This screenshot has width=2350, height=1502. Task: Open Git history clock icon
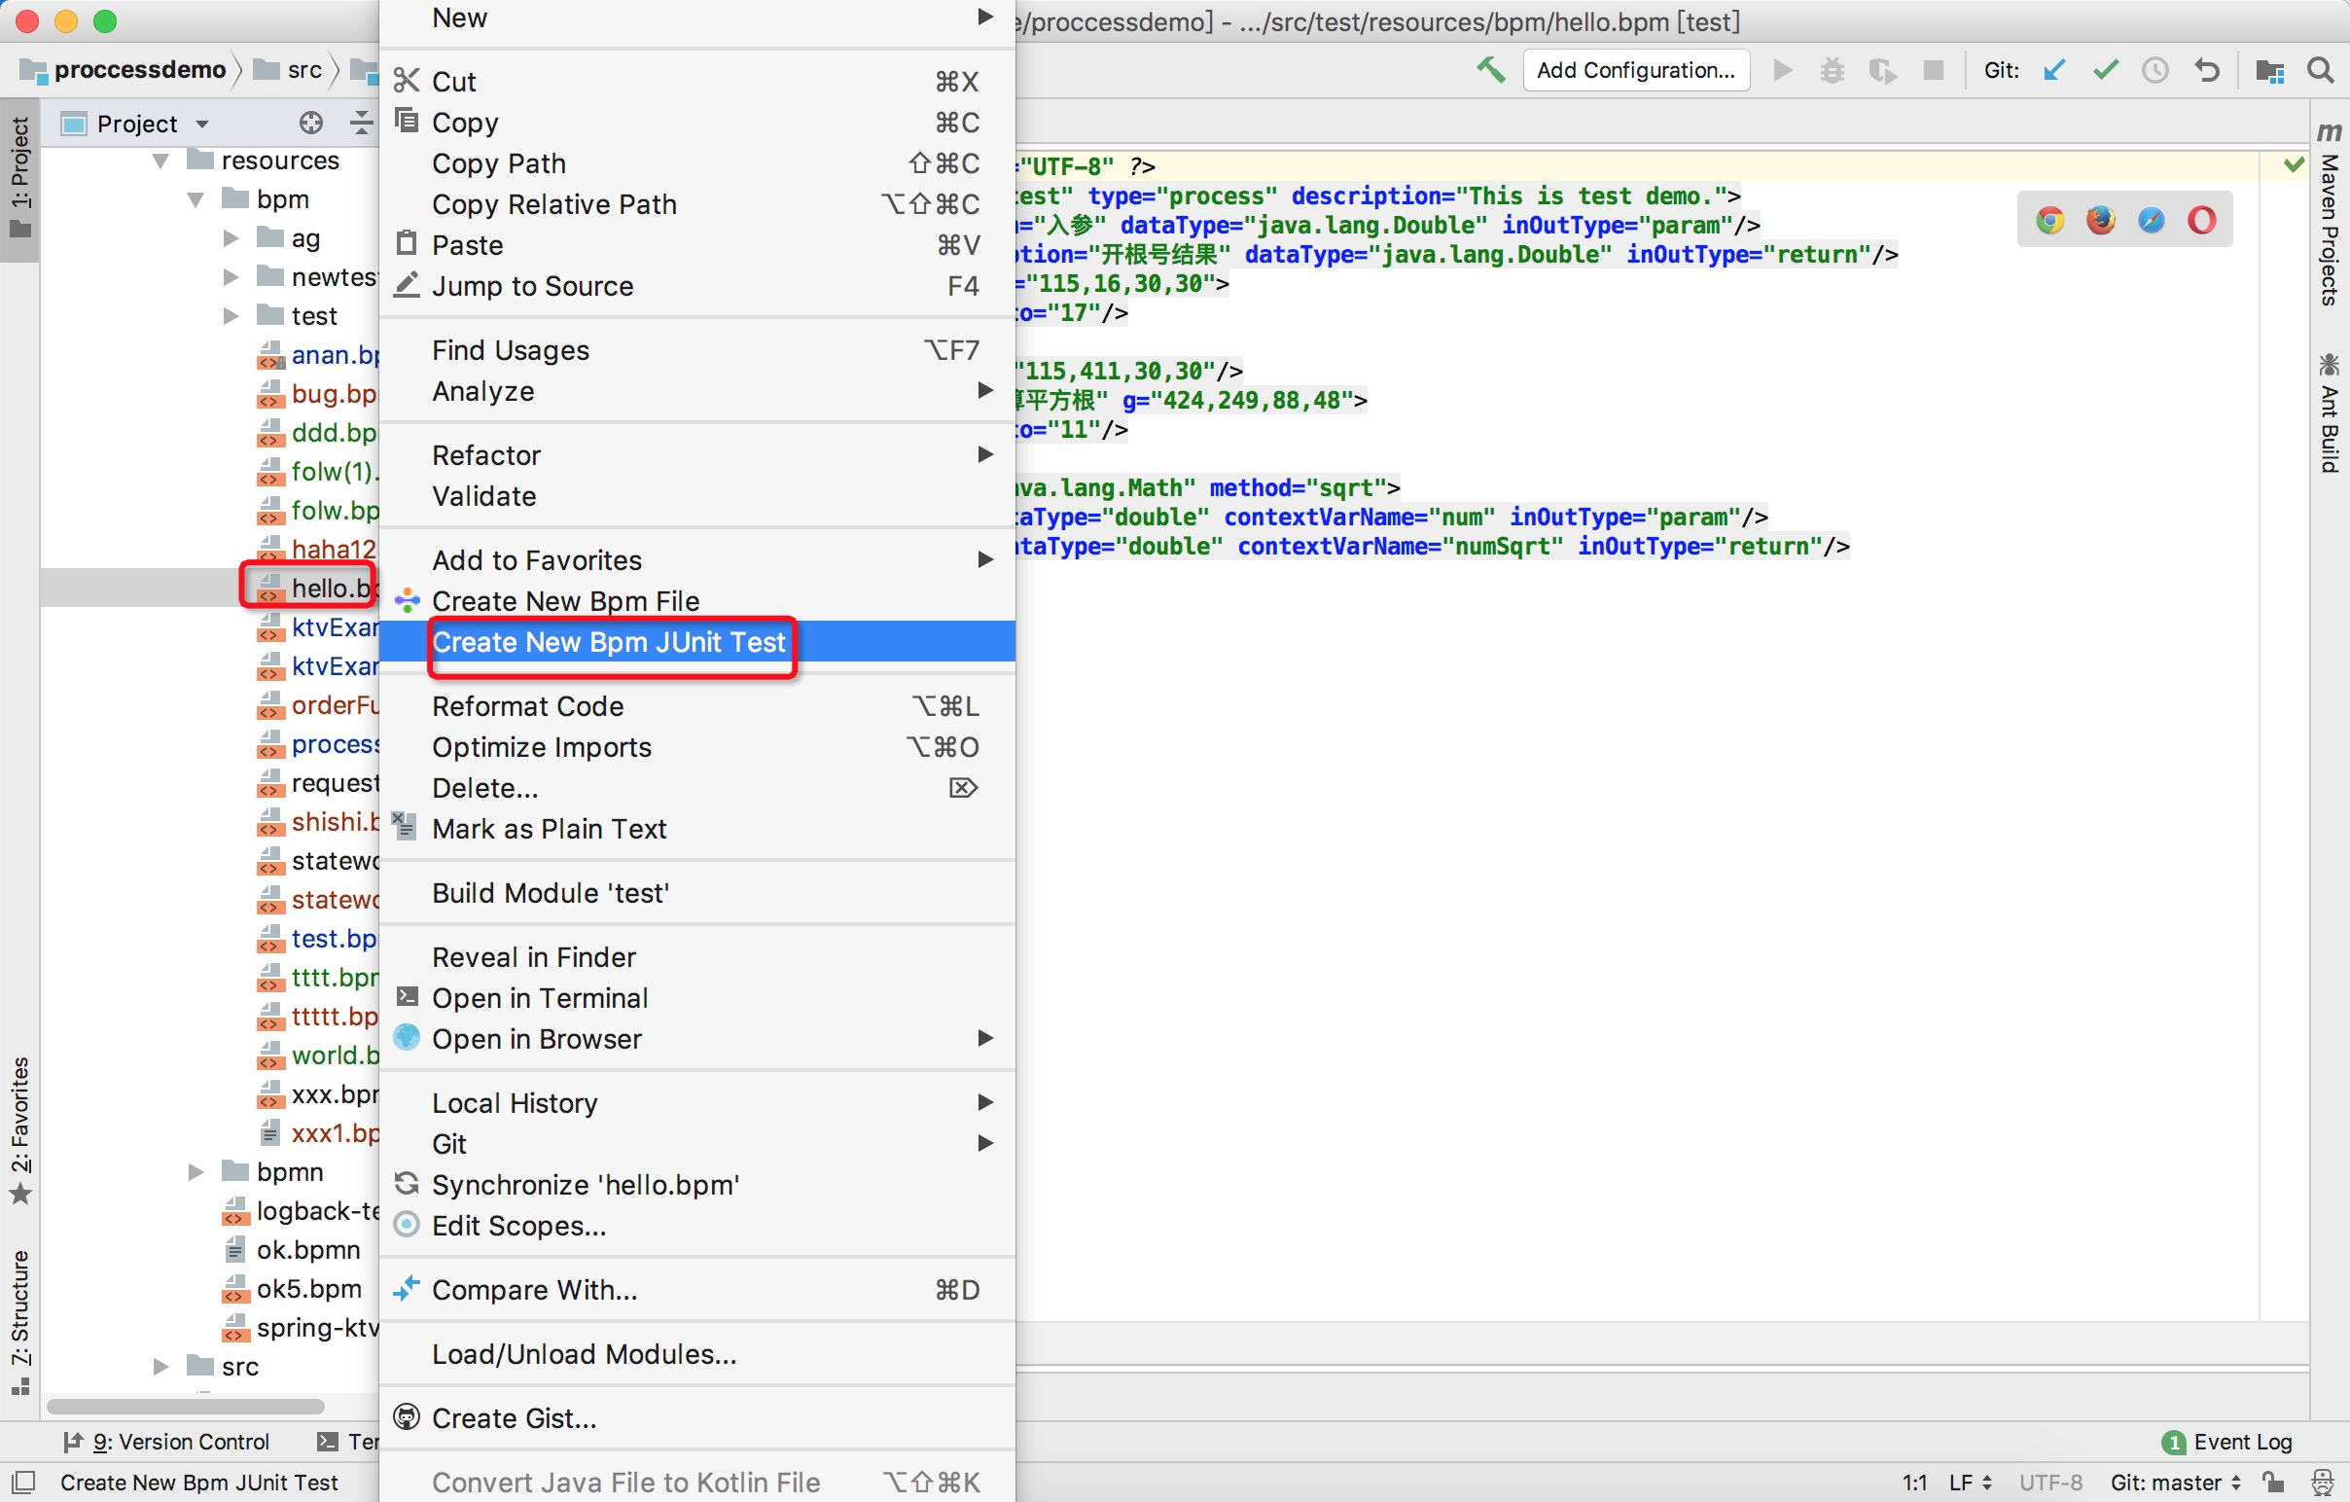pyautogui.click(x=2155, y=70)
